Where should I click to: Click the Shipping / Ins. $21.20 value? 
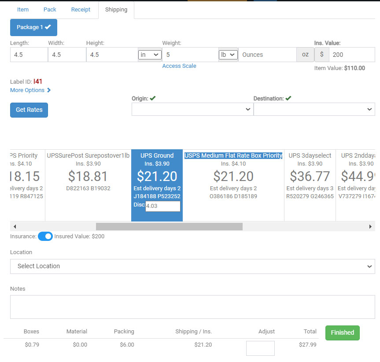point(203,344)
